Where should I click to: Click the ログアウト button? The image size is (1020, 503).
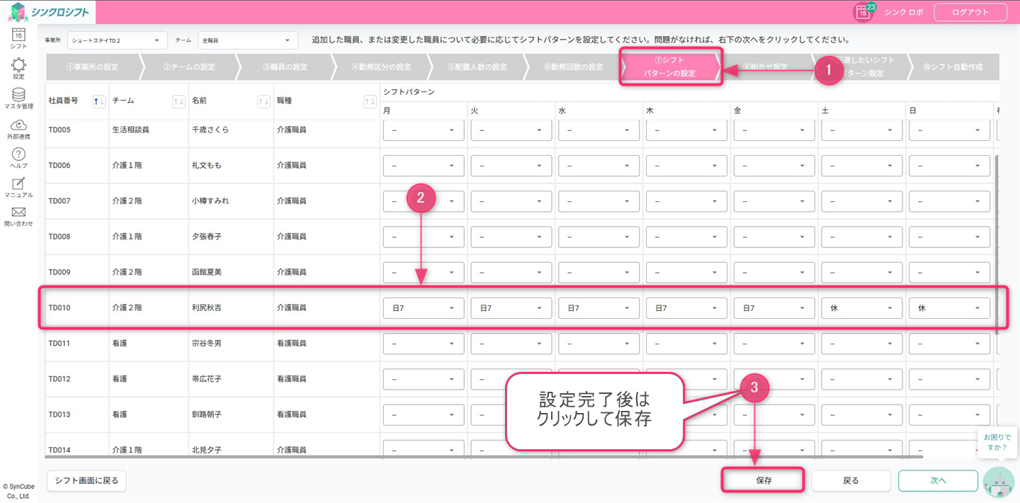pyautogui.click(x=970, y=12)
